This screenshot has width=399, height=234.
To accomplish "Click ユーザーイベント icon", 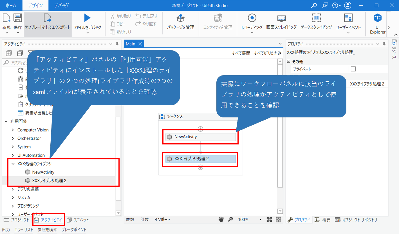I will [348, 18].
